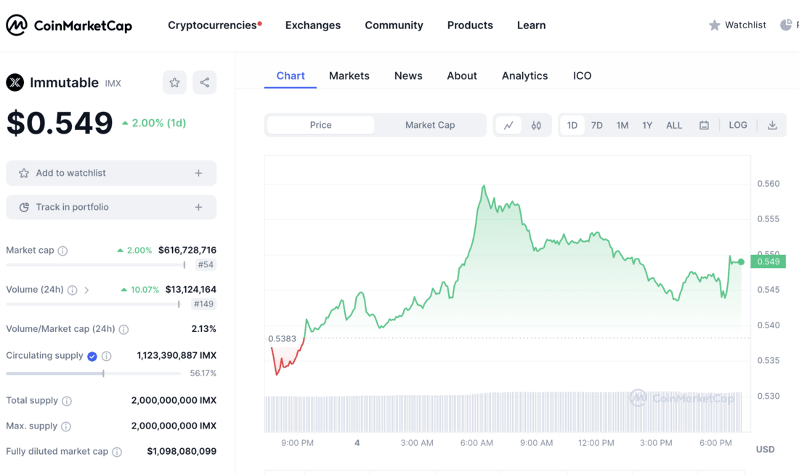The image size is (799, 475).
Task: Click the Track in portfolio button
Action: click(x=111, y=208)
